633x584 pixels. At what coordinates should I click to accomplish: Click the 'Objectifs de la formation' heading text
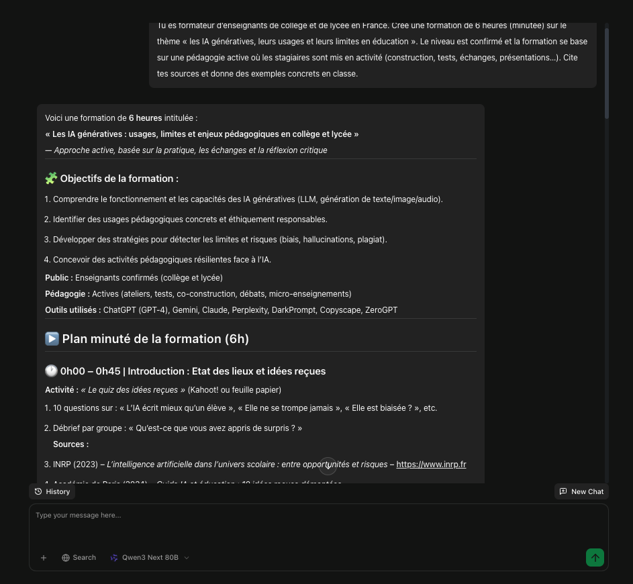[x=119, y=179]
